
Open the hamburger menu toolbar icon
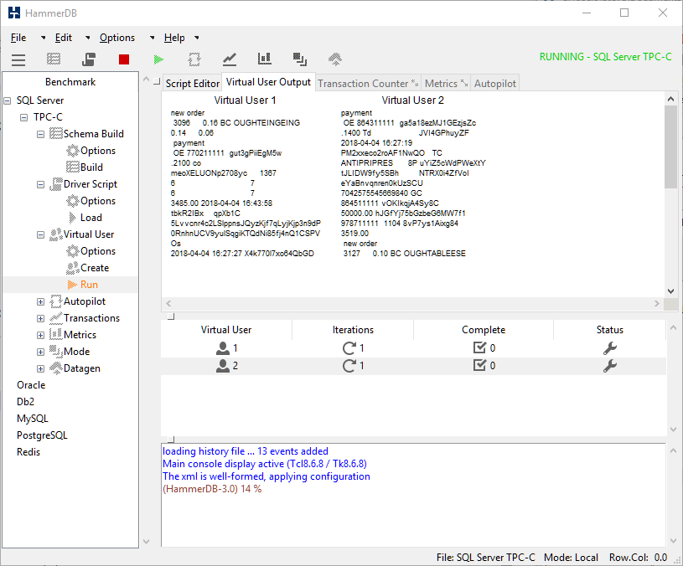18,59
